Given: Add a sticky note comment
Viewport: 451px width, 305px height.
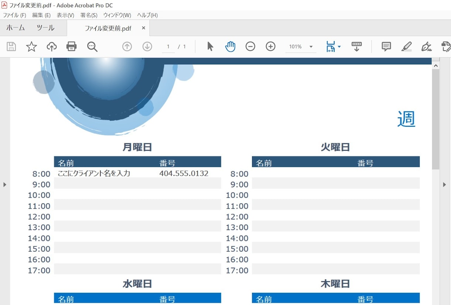Looking at the screenshot, I should click(386, 47).
